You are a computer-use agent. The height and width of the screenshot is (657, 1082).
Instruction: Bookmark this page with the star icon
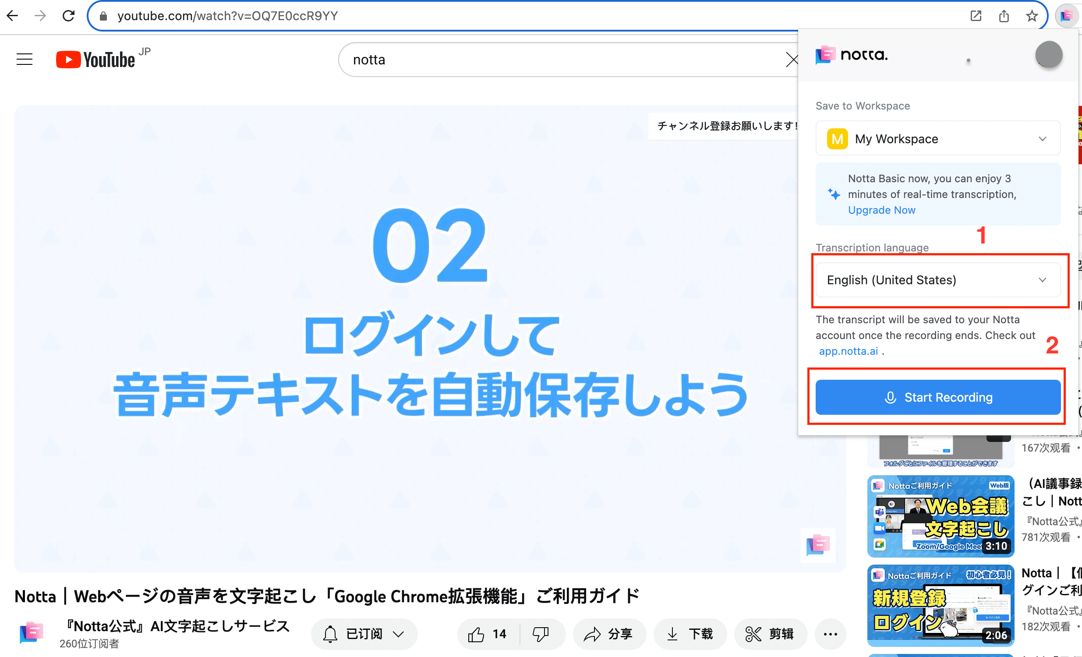[x=1032, y=16]
